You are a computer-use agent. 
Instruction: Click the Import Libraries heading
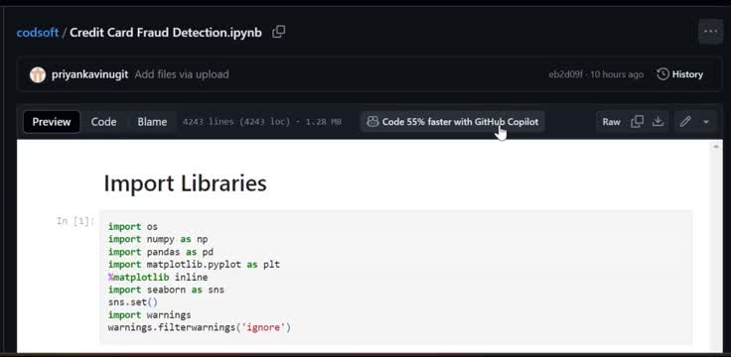[x=185, y=183]
